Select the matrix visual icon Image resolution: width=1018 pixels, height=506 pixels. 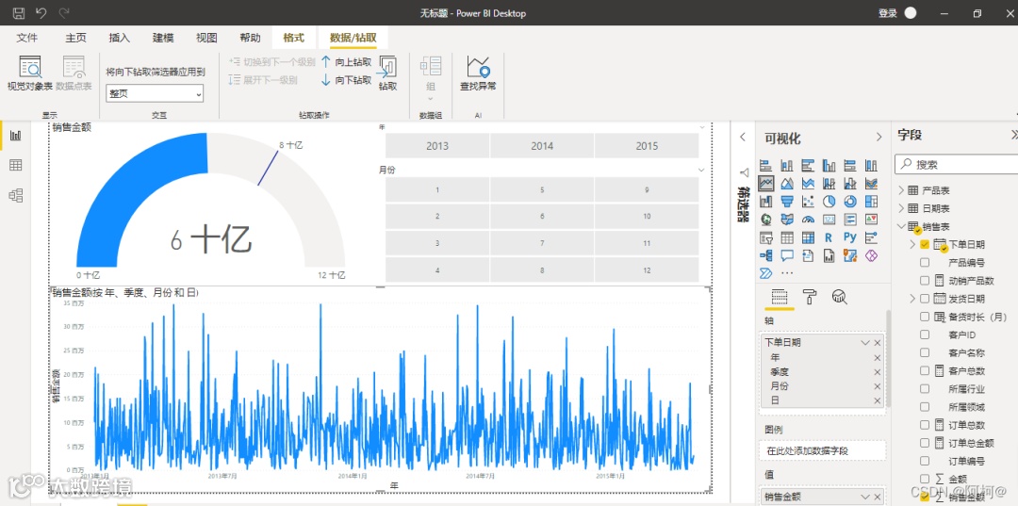(808, 237)
